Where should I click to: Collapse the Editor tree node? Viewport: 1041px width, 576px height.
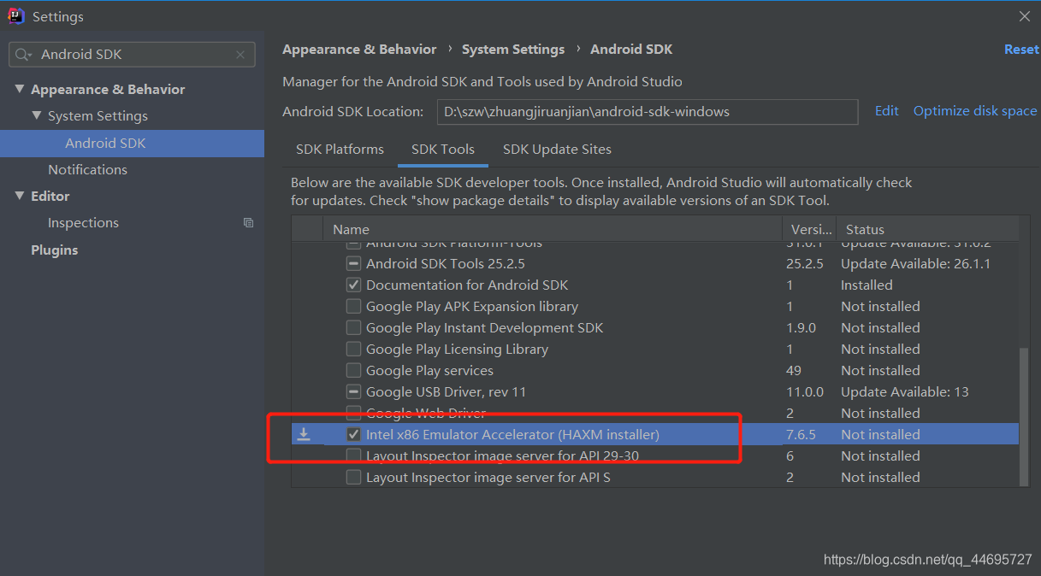(19, 197)
